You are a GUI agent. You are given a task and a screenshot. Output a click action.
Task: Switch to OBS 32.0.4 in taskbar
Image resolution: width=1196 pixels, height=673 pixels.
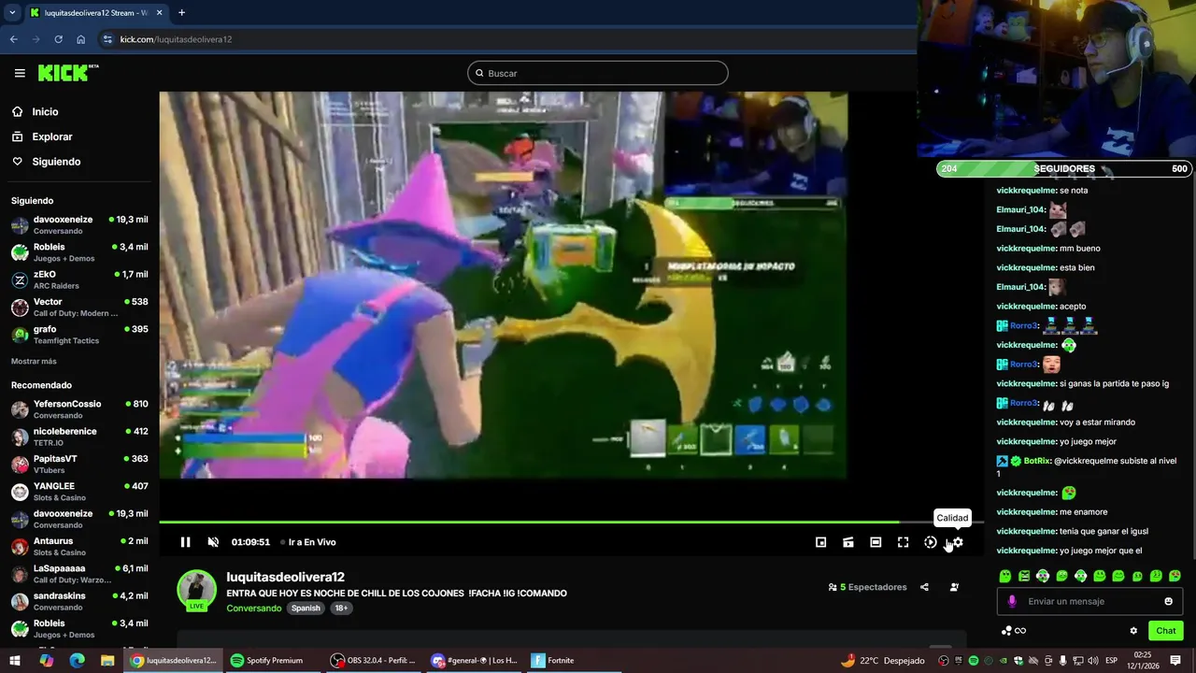tap(373, 661)
